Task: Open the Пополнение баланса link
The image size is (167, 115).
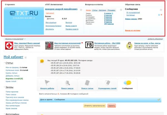Action: (53, 26)
